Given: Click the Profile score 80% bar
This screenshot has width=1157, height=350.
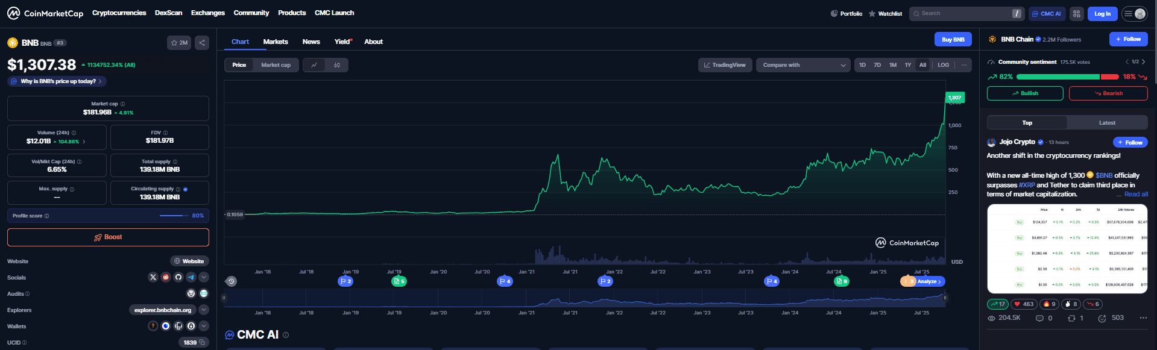Looking at the screenshot, I should (108, 216).
